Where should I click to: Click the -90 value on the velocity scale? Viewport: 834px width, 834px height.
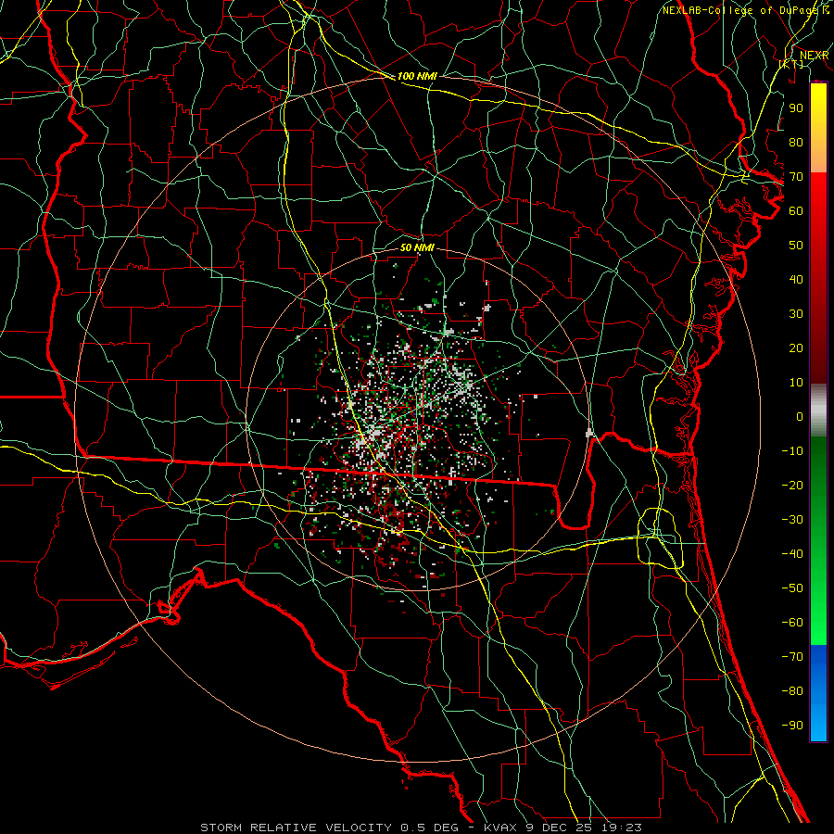792,726
